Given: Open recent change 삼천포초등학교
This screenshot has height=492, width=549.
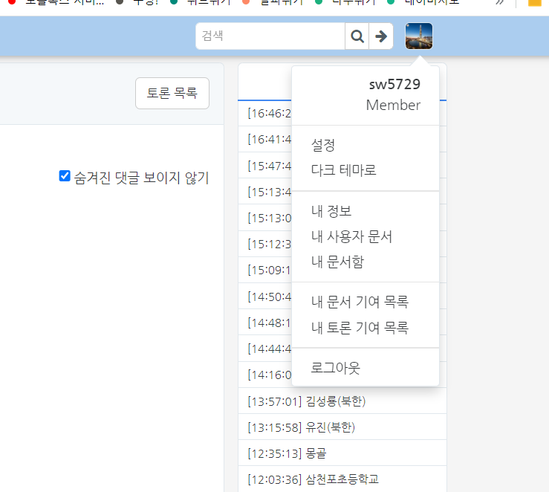Looking at the screenshot, I should coord(342,479).
